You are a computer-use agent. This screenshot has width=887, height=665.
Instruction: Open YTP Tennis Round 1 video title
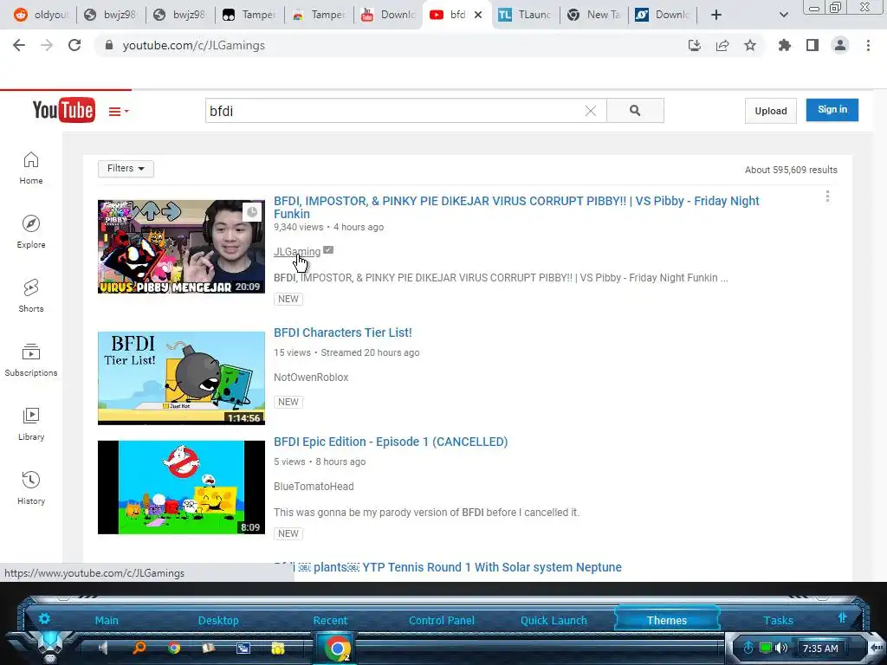point(448,567)
